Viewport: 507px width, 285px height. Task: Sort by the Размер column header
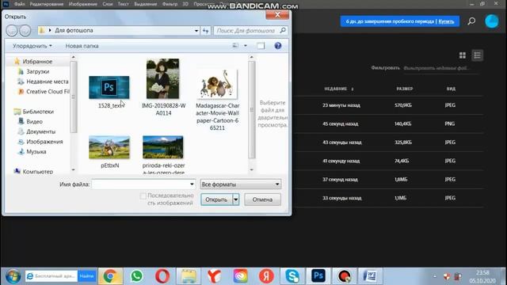click(x=405, y=89)
